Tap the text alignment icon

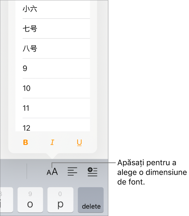click(x=72, y=172)
